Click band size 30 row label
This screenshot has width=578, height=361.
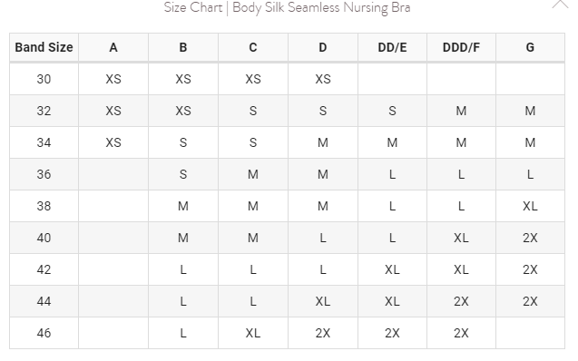(44, 79)
